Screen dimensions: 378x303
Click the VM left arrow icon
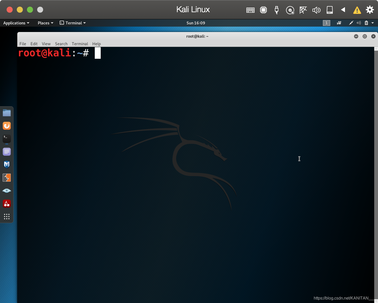point(343,10)
